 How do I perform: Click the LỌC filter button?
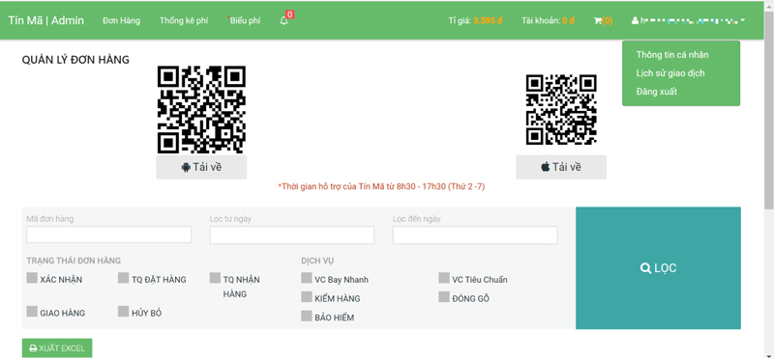tap(658, 268)
